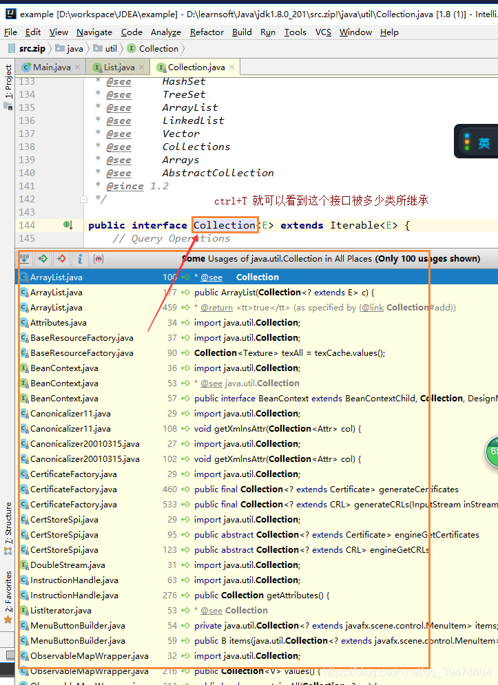Click the IntelliJ IDEA logo in title bar
498x685 pixels.
coord(11,14)
